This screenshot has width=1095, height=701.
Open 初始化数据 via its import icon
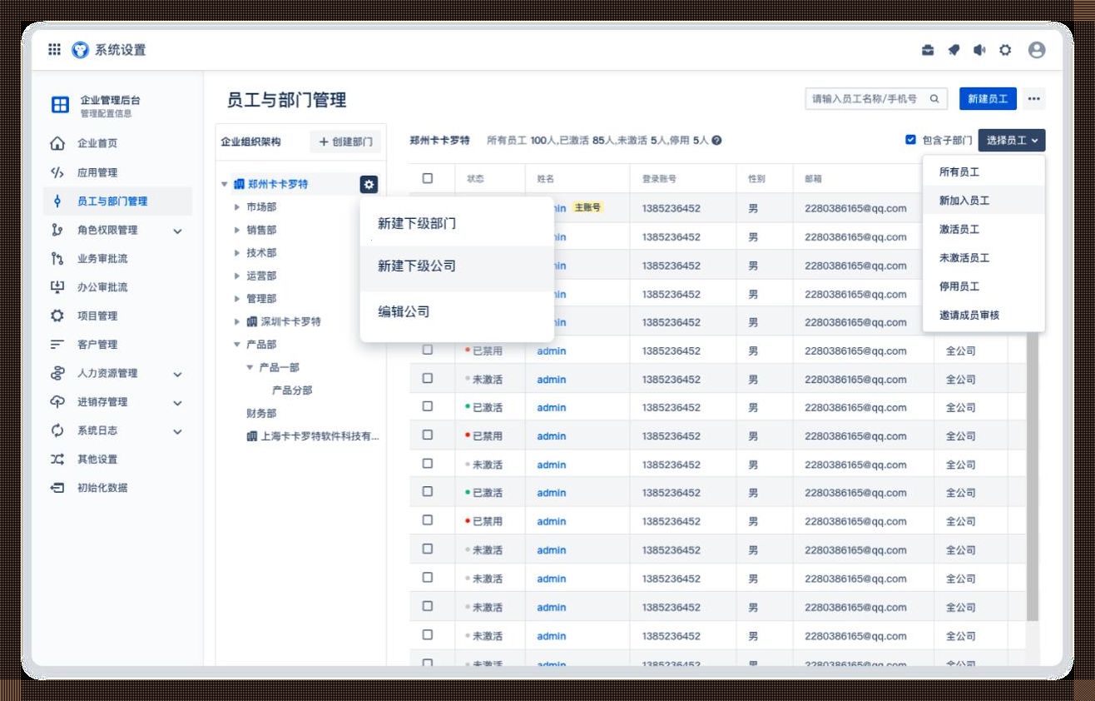pyautogui.click(x=57, y=488)
